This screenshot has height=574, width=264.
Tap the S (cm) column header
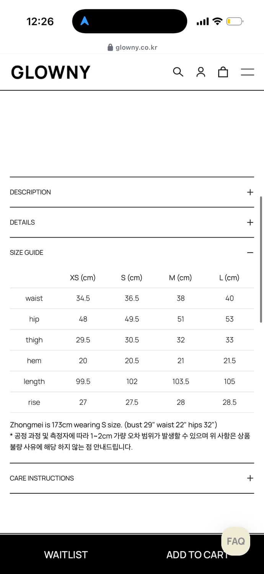[132, 278]
